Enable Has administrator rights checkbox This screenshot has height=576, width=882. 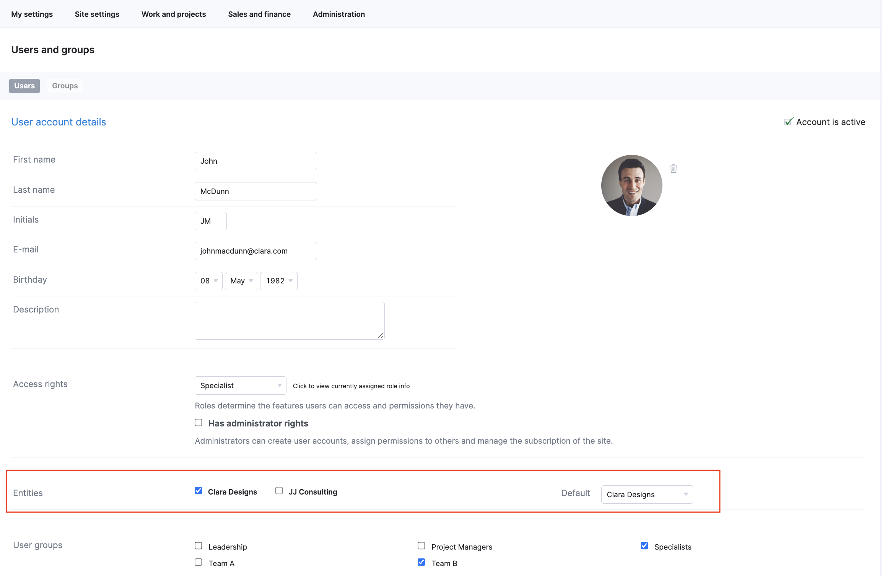[x=198, y=423]
